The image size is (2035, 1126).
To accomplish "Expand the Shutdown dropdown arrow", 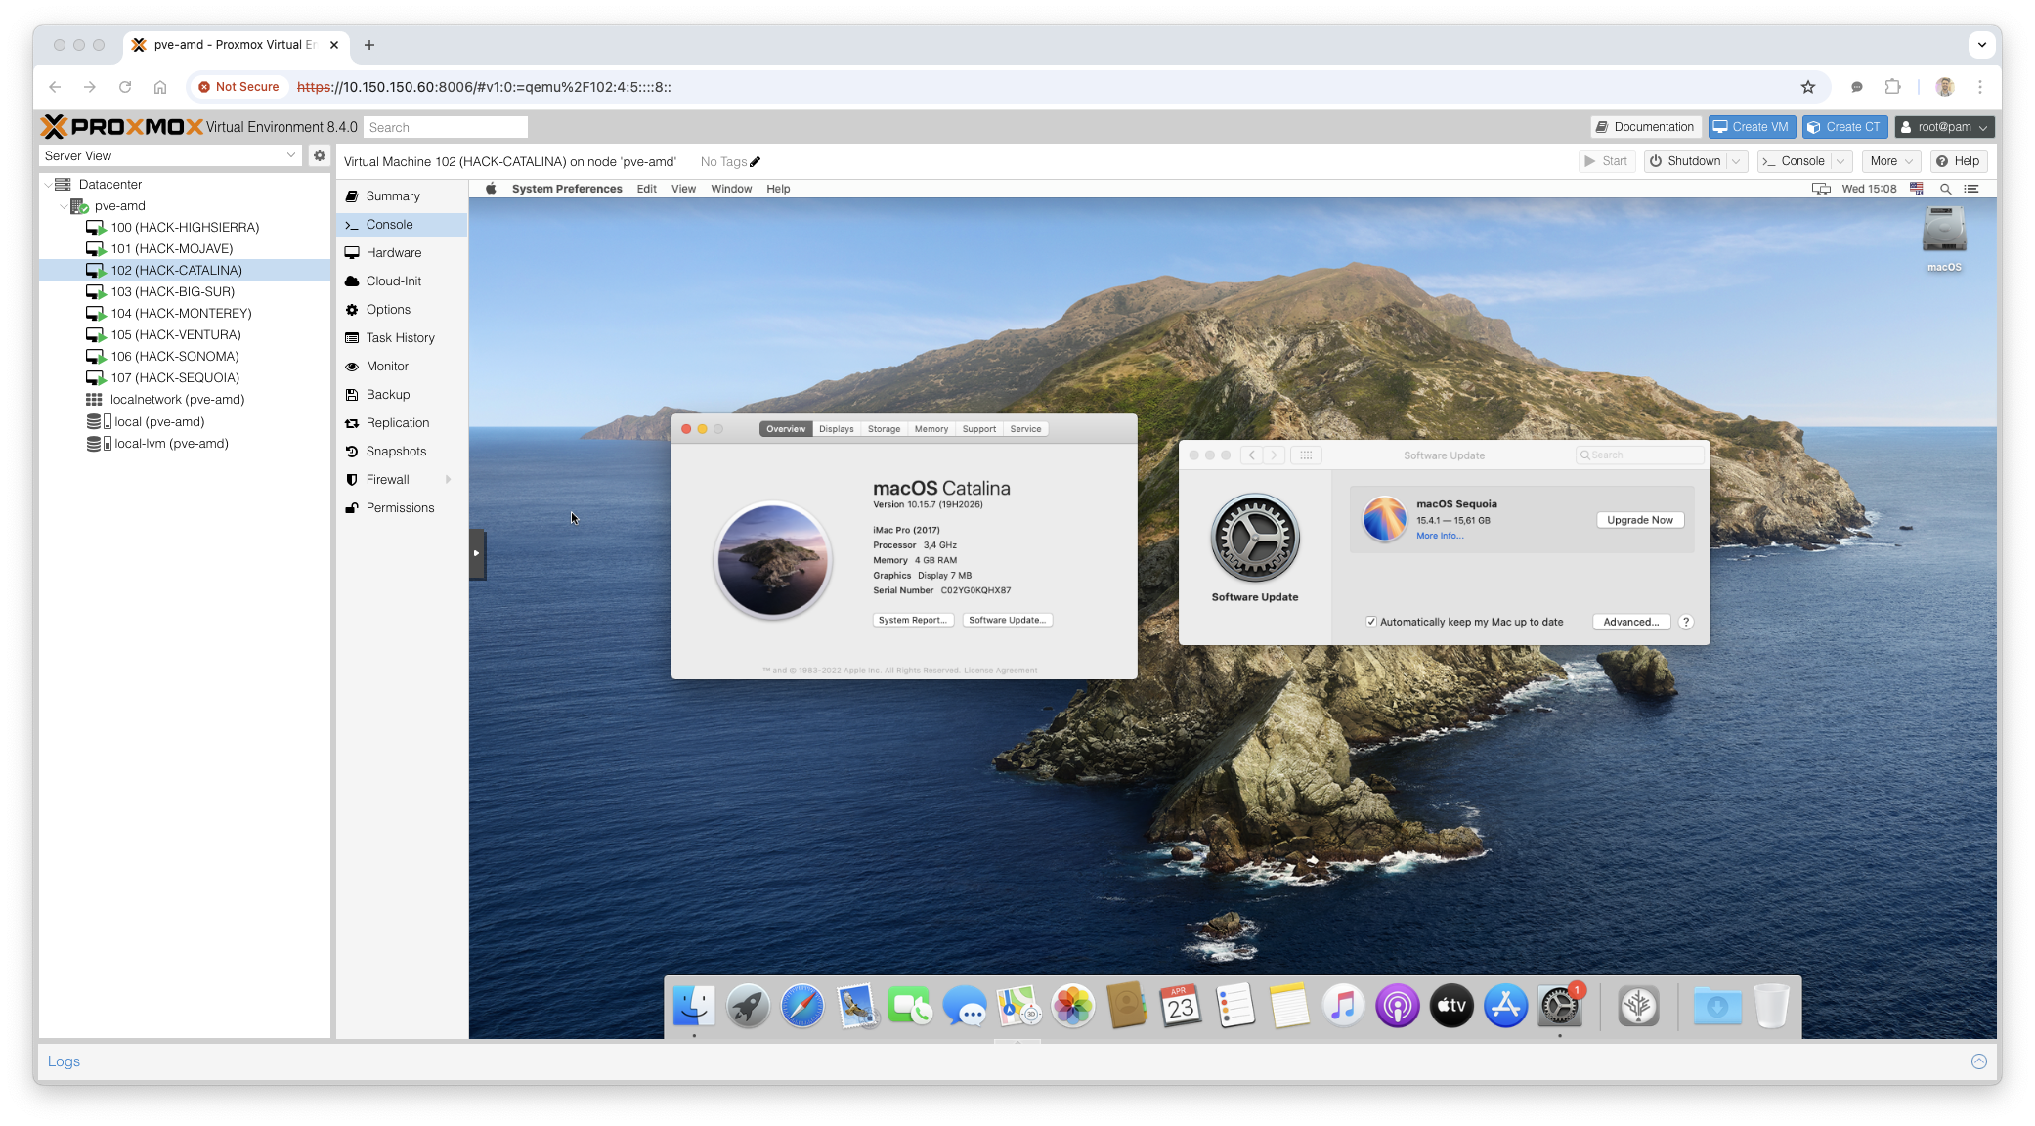I will (1737, 161).
